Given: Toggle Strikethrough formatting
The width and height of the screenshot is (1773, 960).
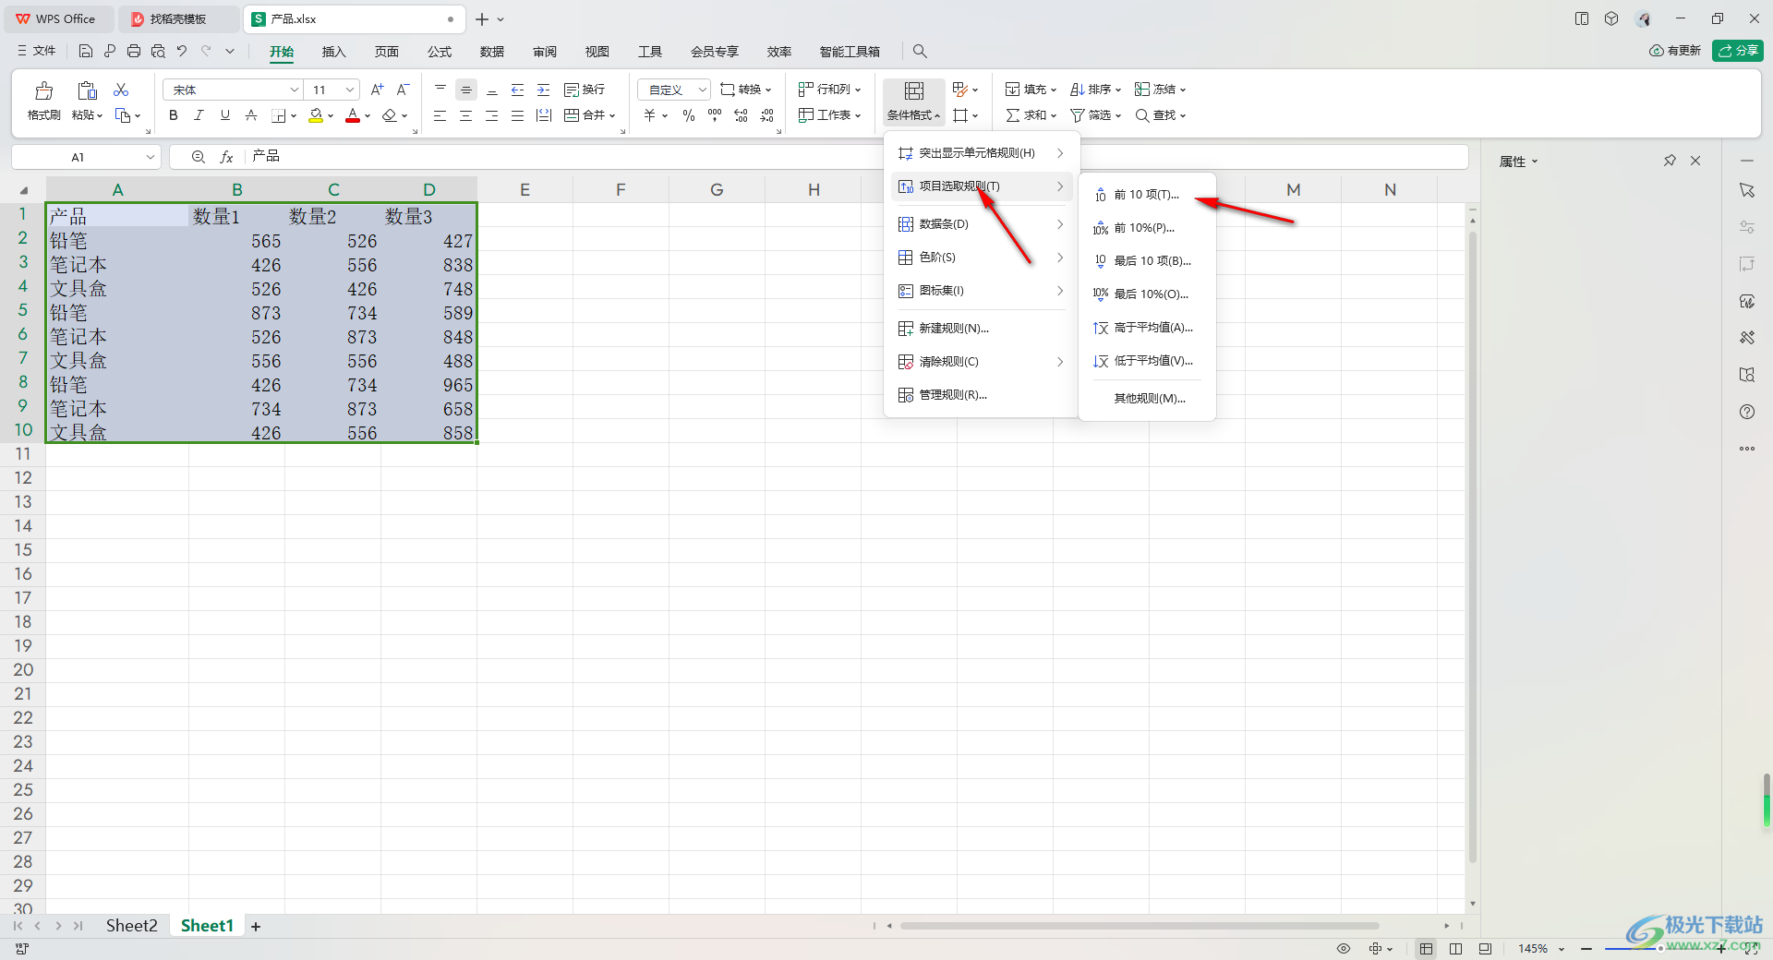Looking at the screenshot, I should pos(250,115).
